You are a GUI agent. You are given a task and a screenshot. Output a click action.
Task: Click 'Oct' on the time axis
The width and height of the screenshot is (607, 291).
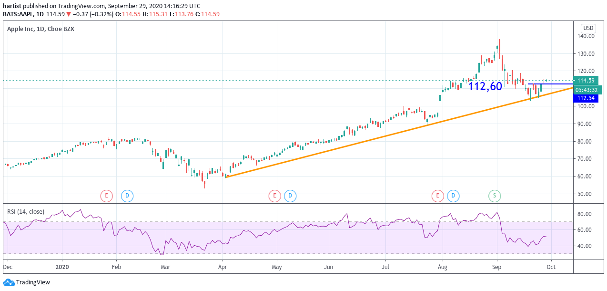click(551, 268)
